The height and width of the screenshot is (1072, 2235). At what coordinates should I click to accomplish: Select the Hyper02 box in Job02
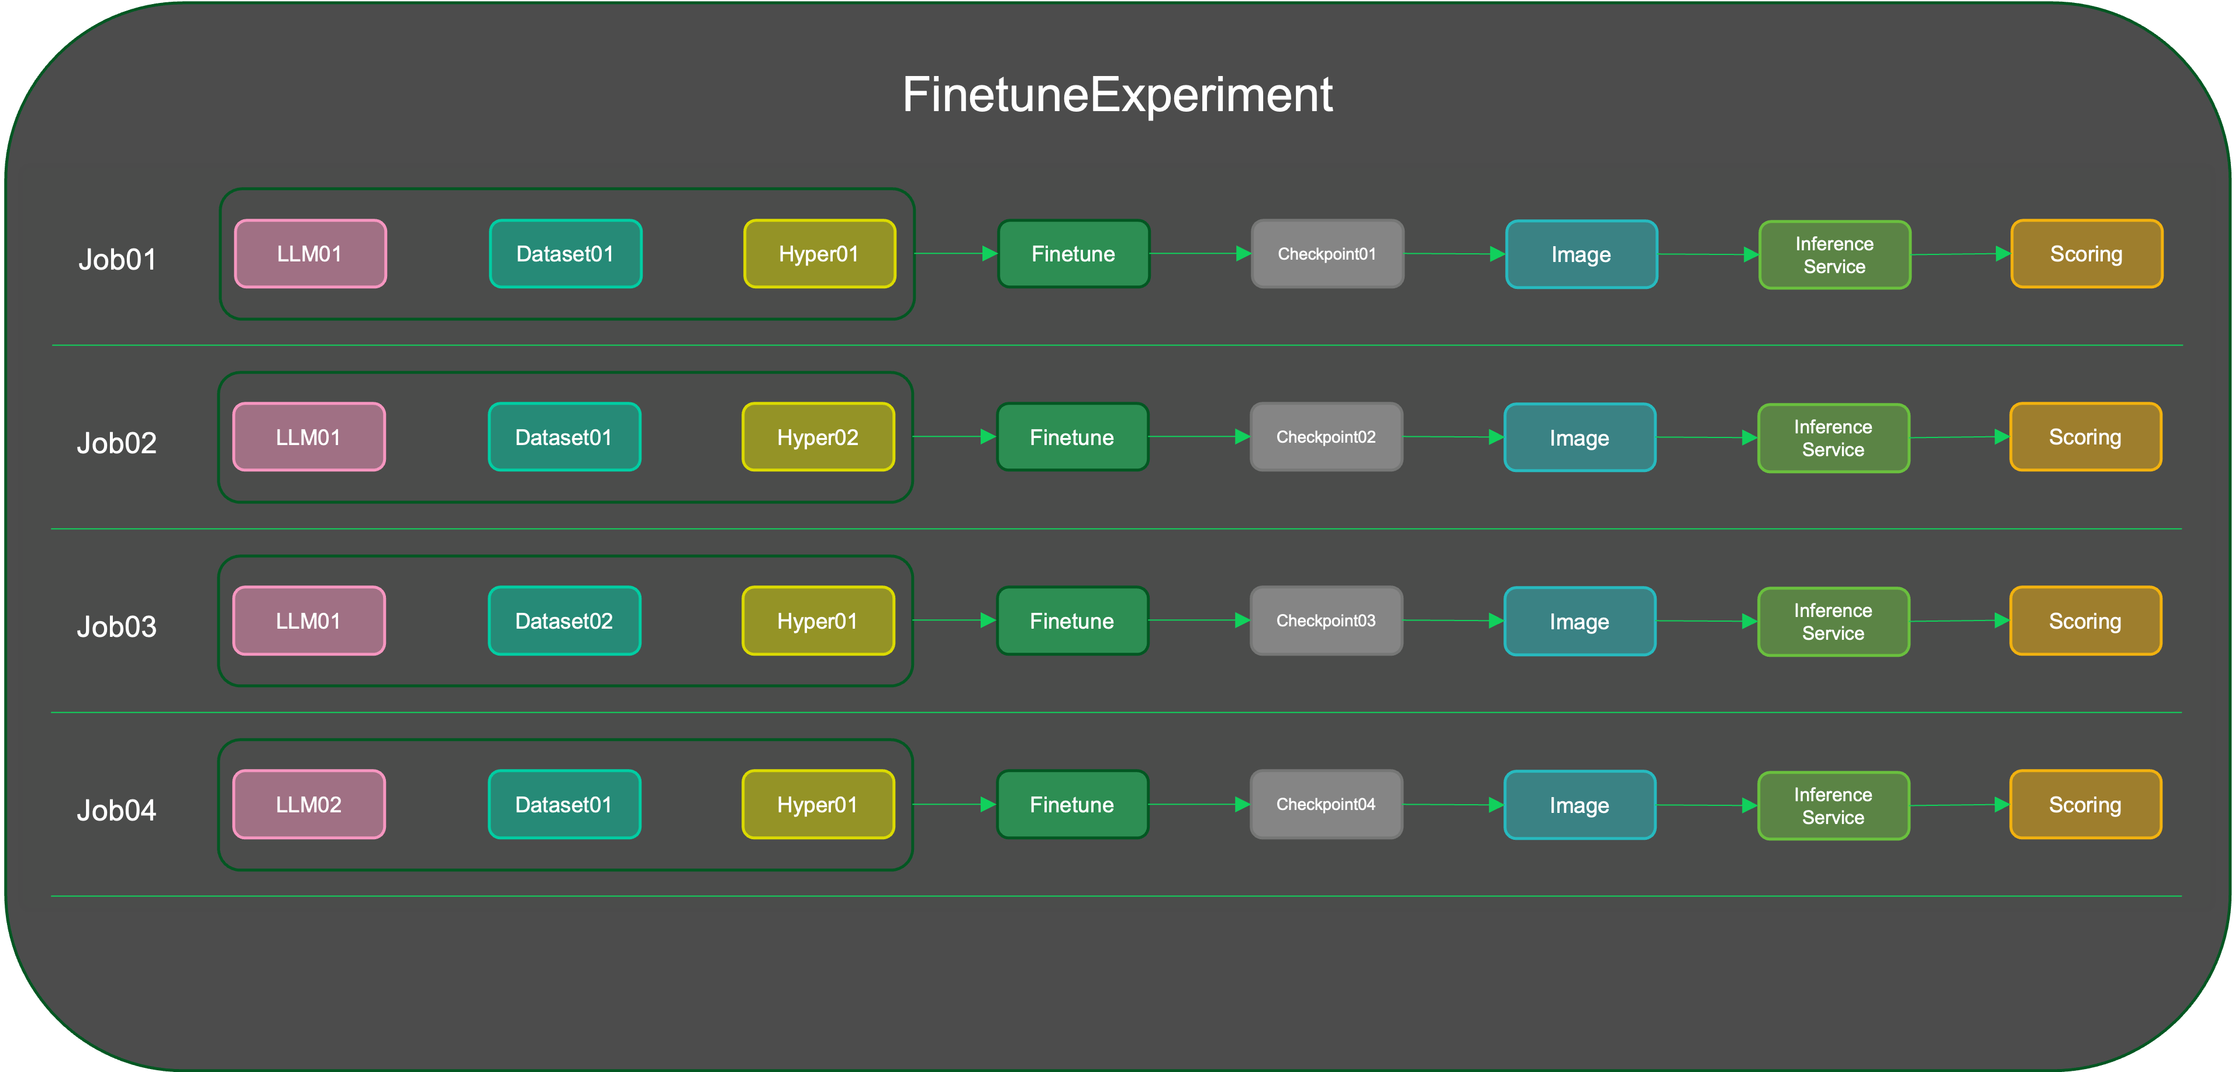818,437
